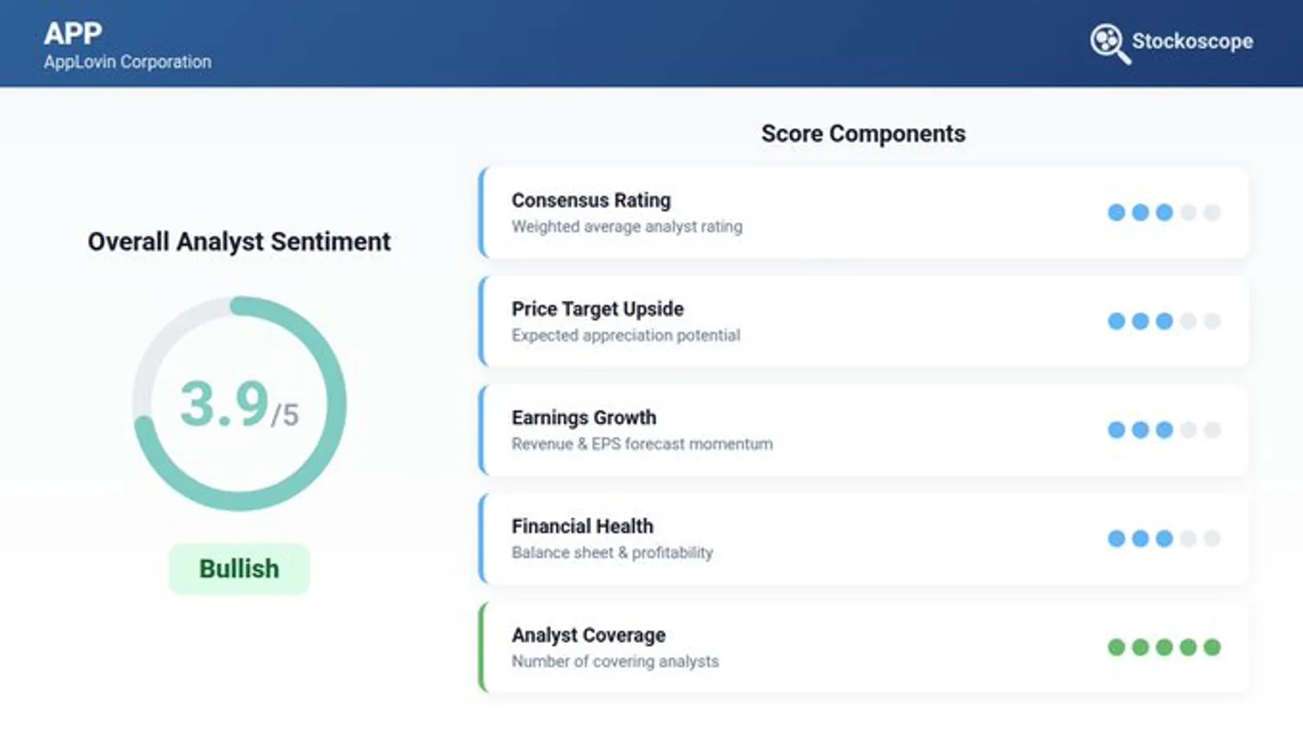Click the Overall Analyst Sentiment title

pyautogui.click(x=239, y=241)
